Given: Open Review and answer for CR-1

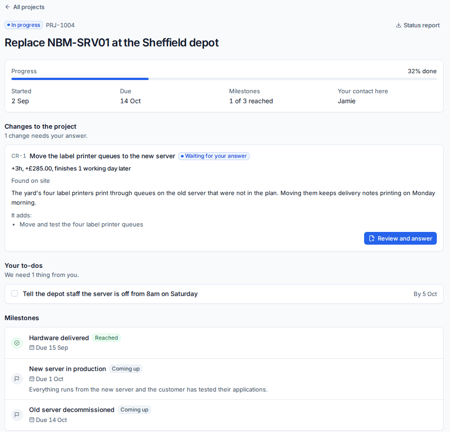Looking at the screenshot, I should 400,238.
